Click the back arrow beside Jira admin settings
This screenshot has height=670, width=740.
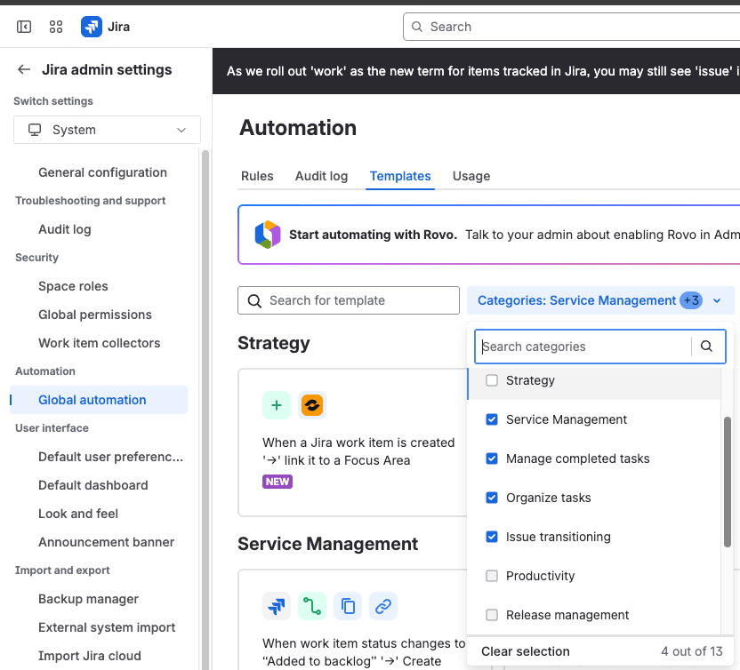click(x=24, y=70)
